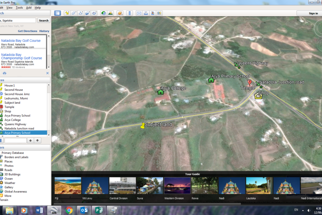Click the Get Directions link
Viewport: 322px width, 215px height.
27,31
